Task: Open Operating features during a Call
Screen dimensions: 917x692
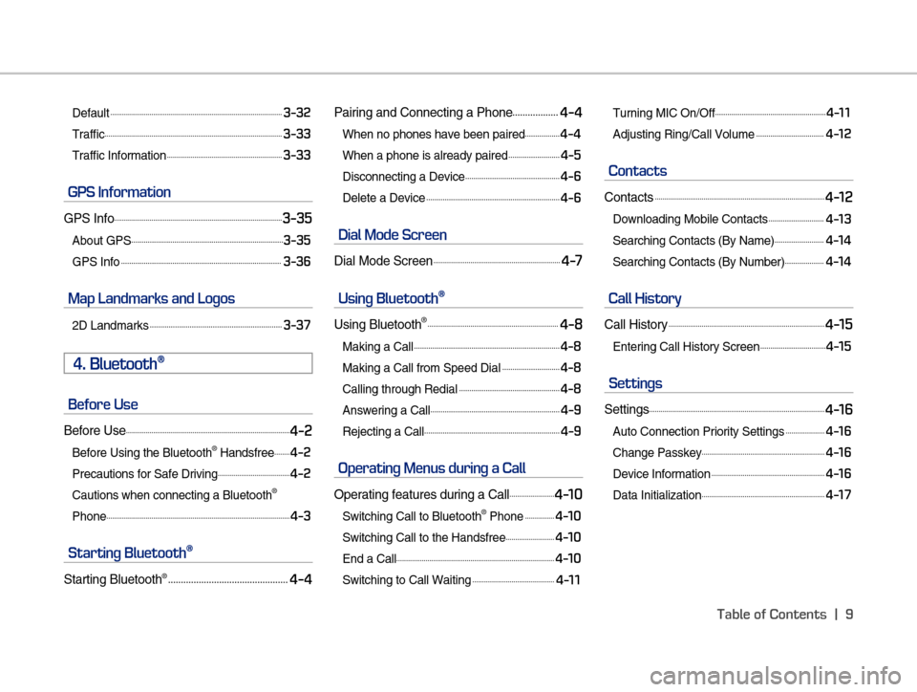Action: coord(421,495)
